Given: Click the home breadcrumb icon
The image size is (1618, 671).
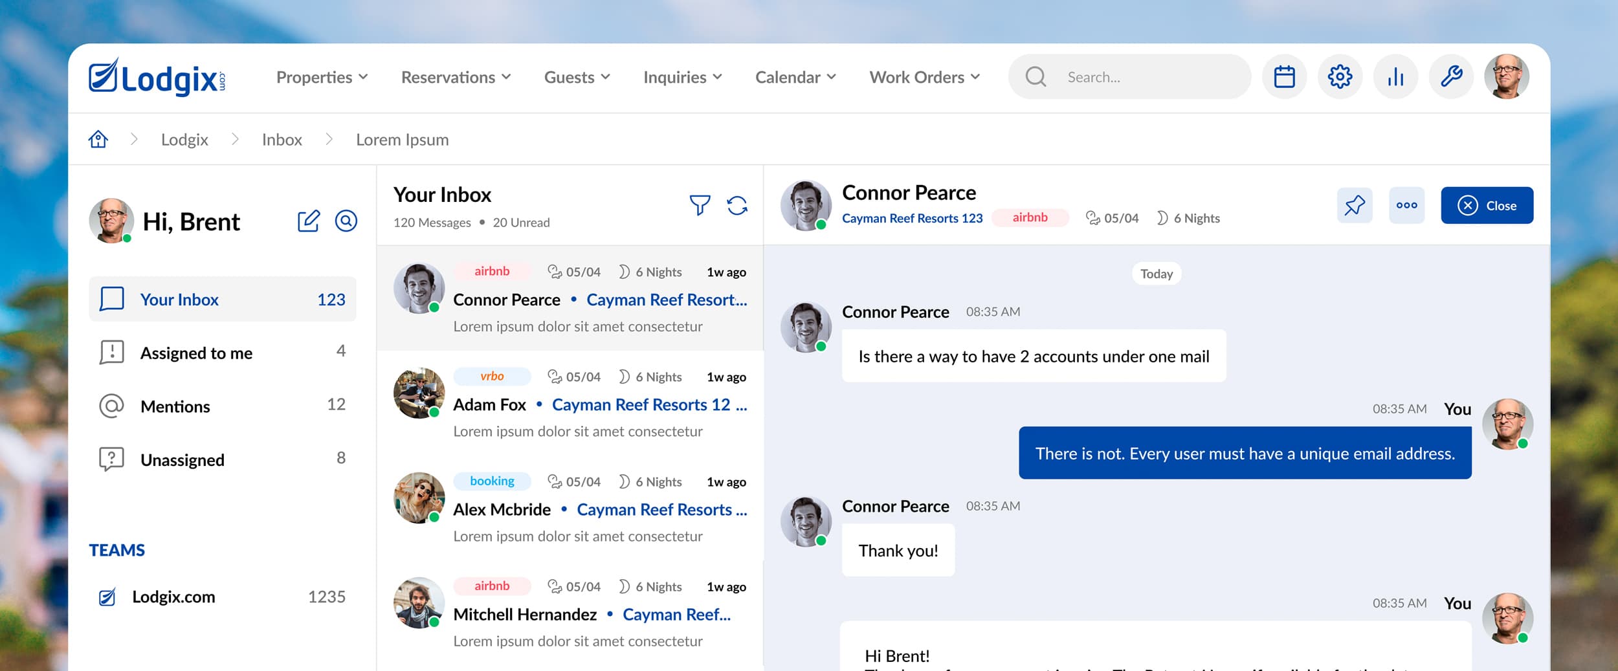Looking at the screenshot, I should (98, 140).
